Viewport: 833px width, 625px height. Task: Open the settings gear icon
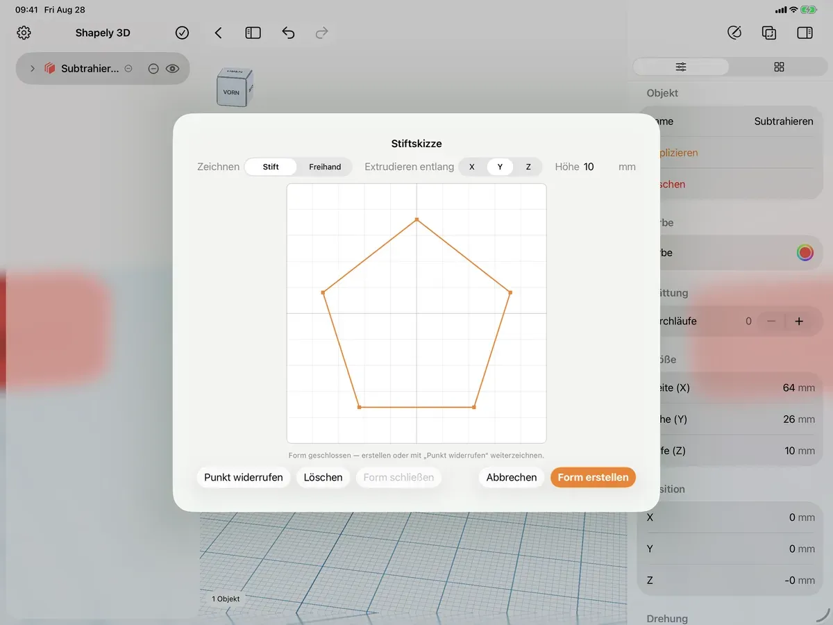tap(24, 33)
